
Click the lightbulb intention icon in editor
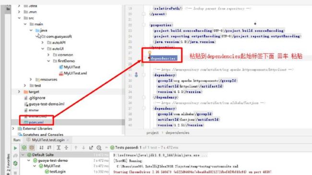pyautogui.click(x=150, y=53)
